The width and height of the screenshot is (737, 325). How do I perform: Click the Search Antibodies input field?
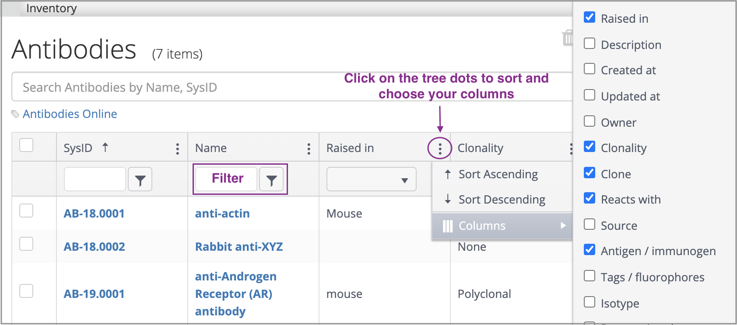pyautogui.click(x=175, y=87)
